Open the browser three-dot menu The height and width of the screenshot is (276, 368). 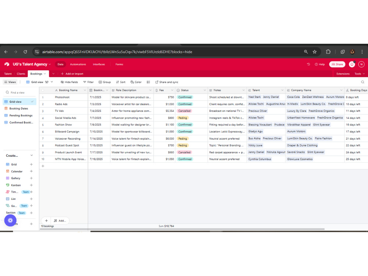[362, 52]
